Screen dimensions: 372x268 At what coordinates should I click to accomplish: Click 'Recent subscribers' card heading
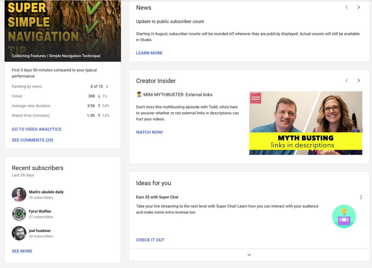coord(38,168)
